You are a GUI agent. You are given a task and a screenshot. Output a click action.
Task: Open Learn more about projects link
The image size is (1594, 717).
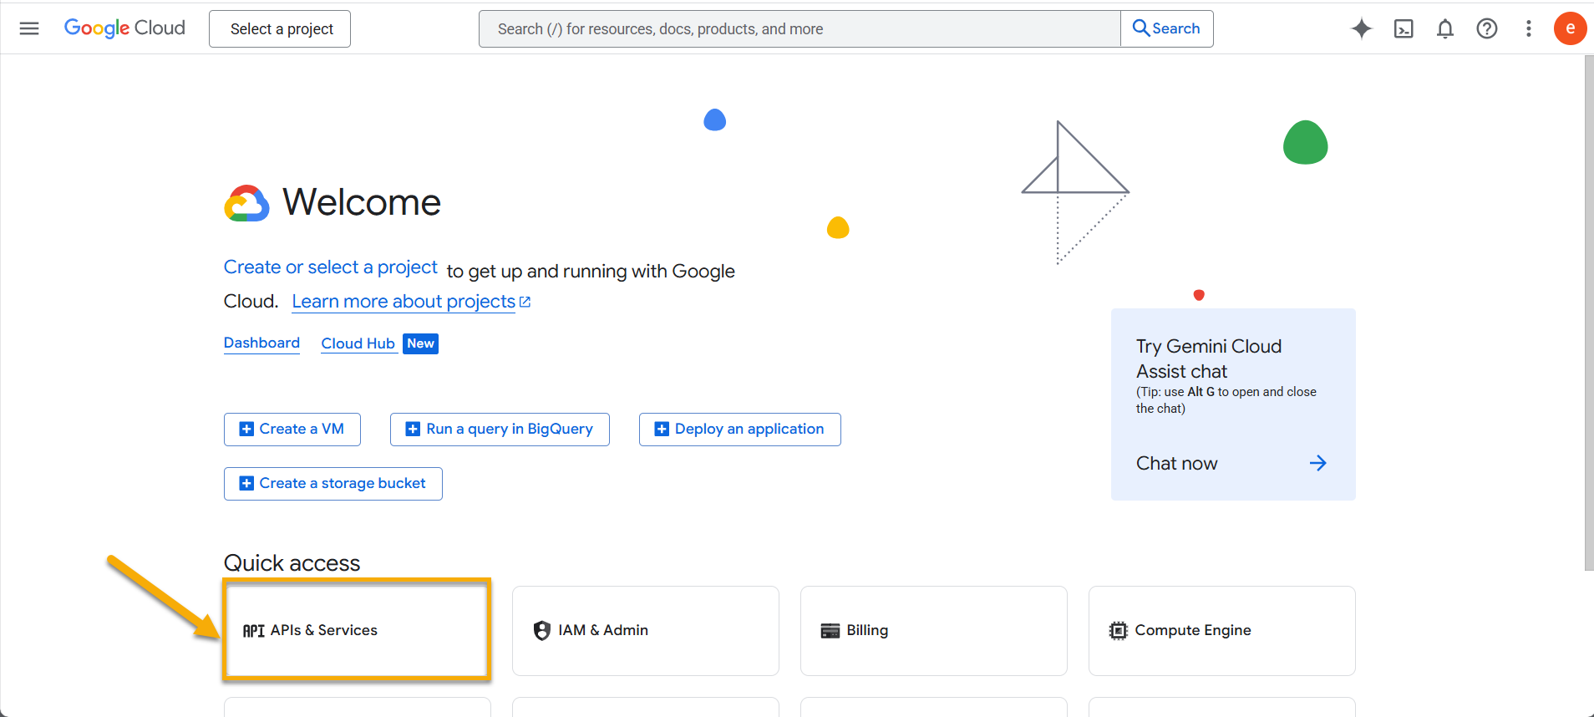pyautogui.click(x=411, y=302)
